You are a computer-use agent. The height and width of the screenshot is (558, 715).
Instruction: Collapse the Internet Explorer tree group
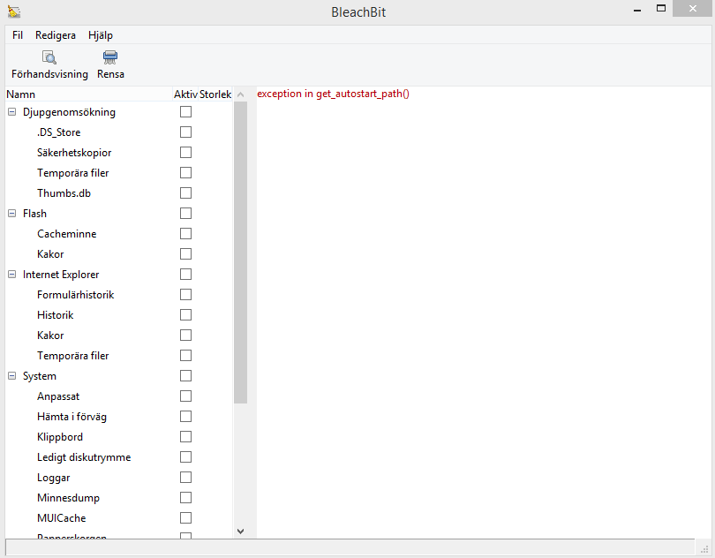coord(12,275)
